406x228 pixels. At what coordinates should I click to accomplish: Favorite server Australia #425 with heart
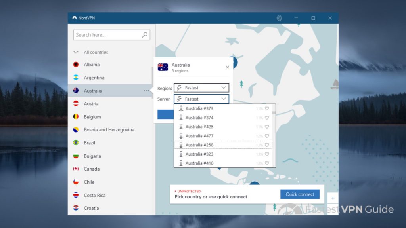point(267,127)
